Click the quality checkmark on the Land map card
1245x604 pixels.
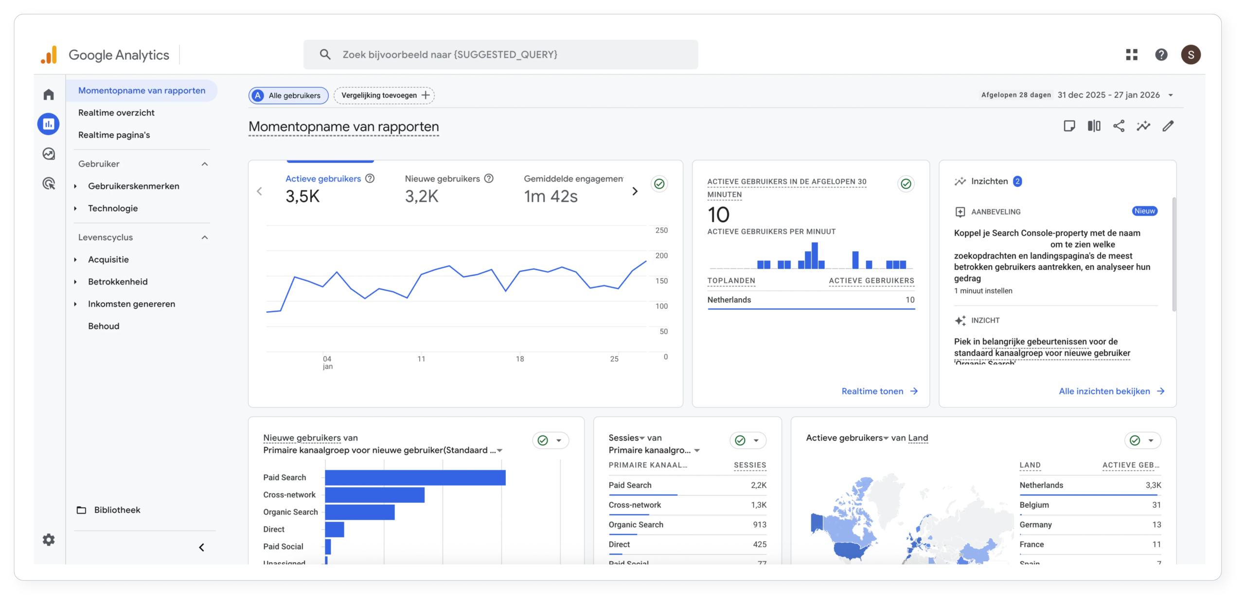(1134, 441)
